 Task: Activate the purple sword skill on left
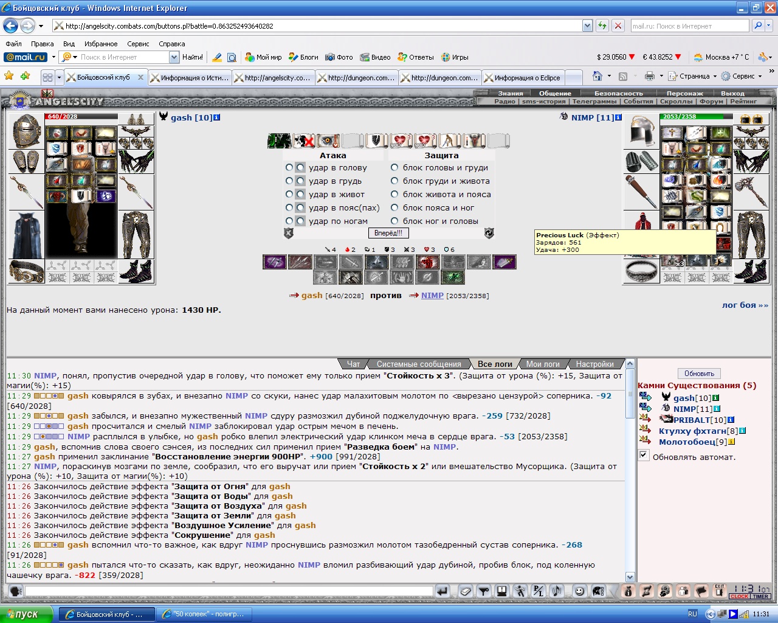click(x=275, y=262)
